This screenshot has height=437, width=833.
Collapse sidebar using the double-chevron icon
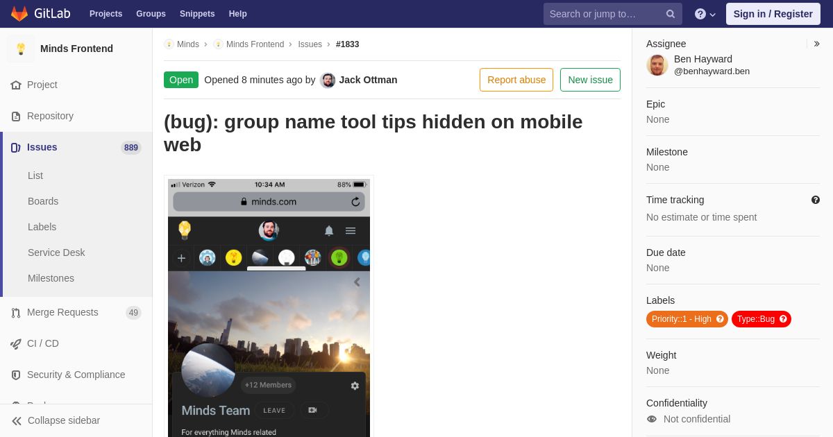click(x=17, y=421)
